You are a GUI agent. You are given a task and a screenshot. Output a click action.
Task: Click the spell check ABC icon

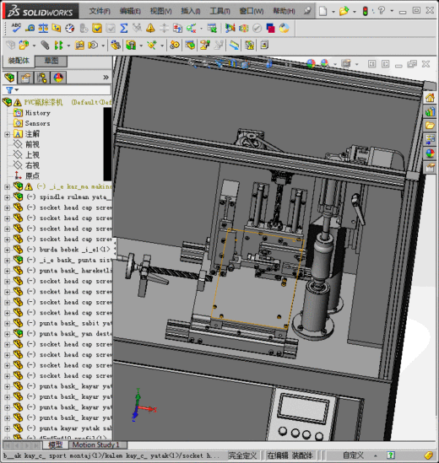[16, 28]
